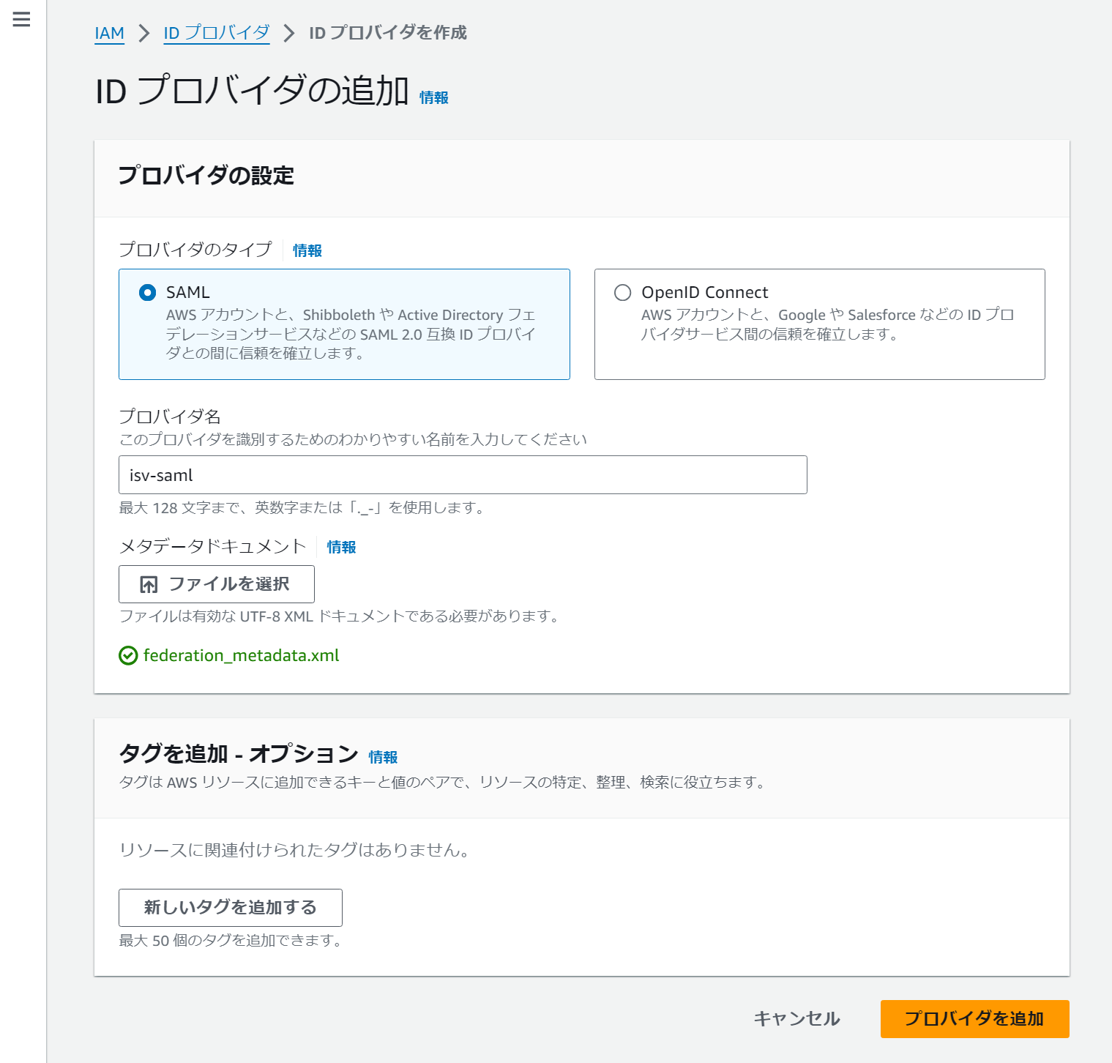1112x1063 pixels.
Task: Open 情報 beside メタデータドキュメント
Action: (x=341, y=546)
